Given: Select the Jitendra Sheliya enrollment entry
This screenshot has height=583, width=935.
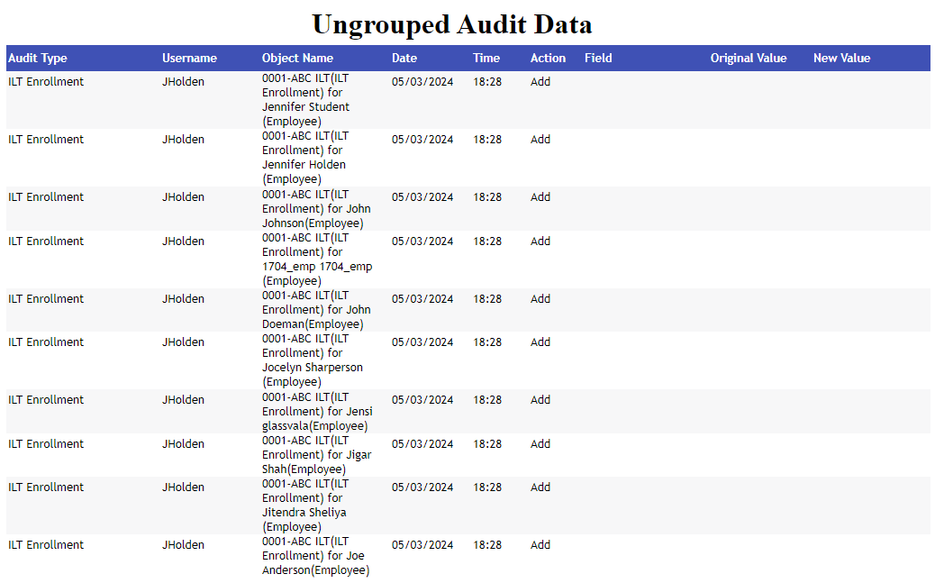Looking at the screenshot, I should [304, 506].
